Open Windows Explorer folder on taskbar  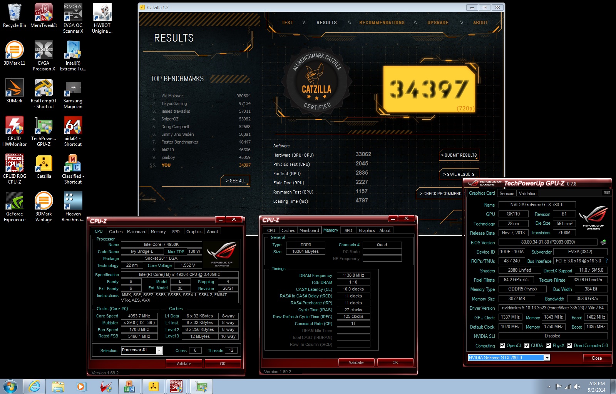coord(58,386)
